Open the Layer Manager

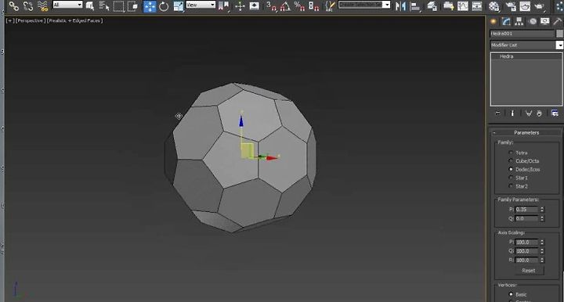[432, 6]
